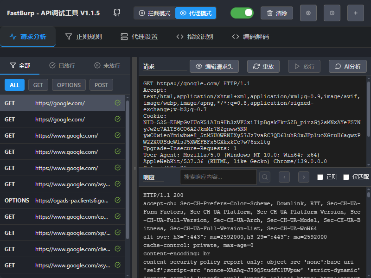The height and width of the screenshot is (278, 371).
Task: Click the vertical panel splitter handle
Action: click(134, 168)
